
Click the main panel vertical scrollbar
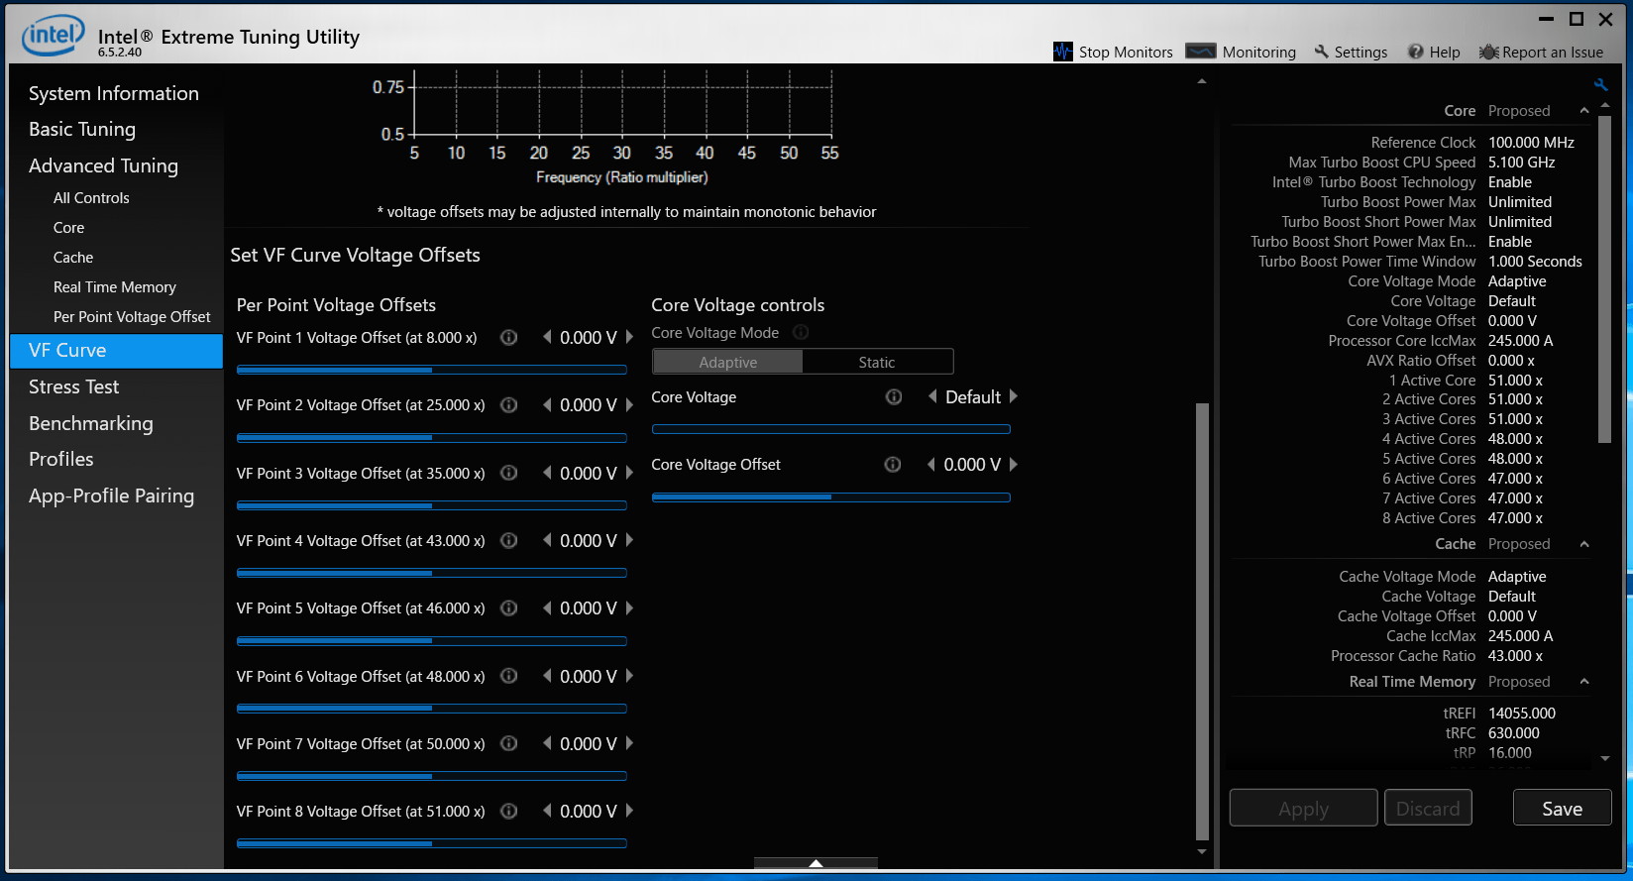1202,621
